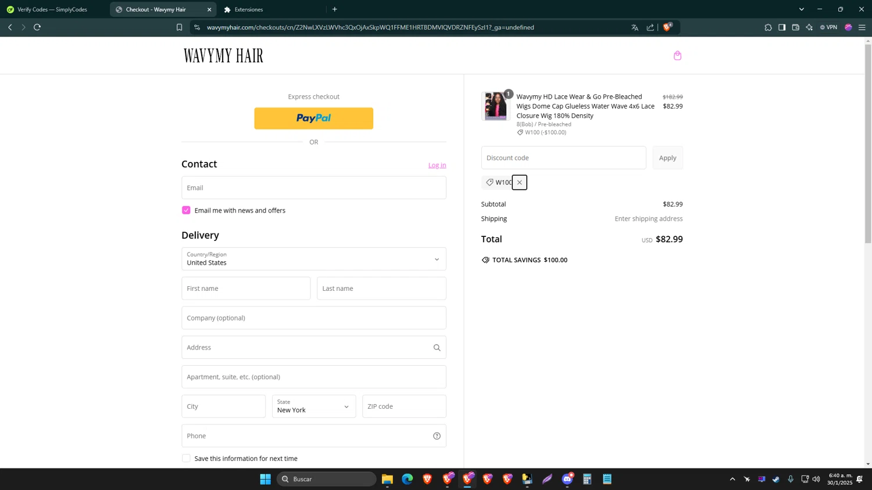Screen dimensions: 872x490
Task: Open the Country/Region dropdown
Action: coord(313,259)
